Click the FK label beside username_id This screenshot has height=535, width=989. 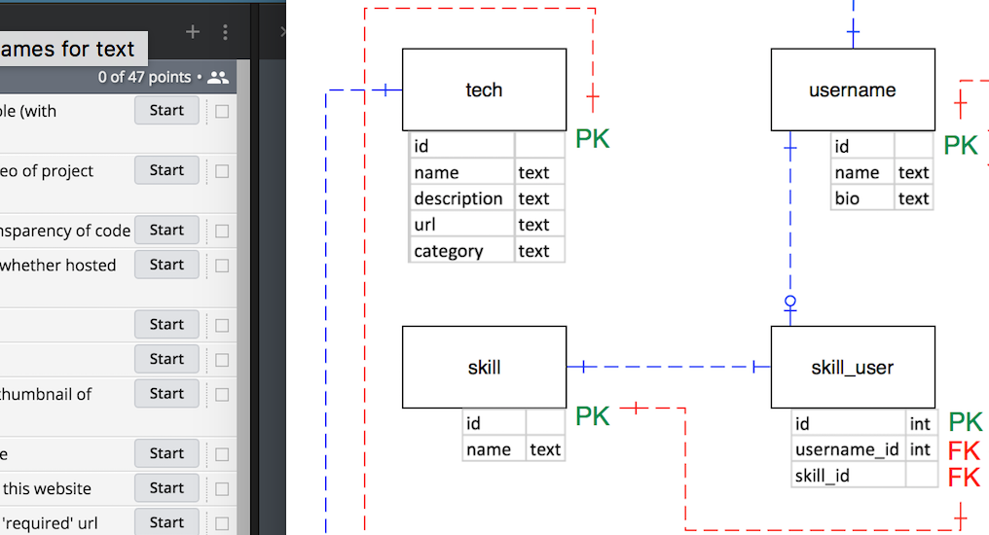tap(965, 451)
